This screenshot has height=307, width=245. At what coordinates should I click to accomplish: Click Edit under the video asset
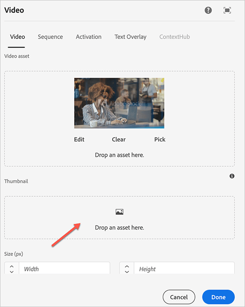click(x=79, y=140)
